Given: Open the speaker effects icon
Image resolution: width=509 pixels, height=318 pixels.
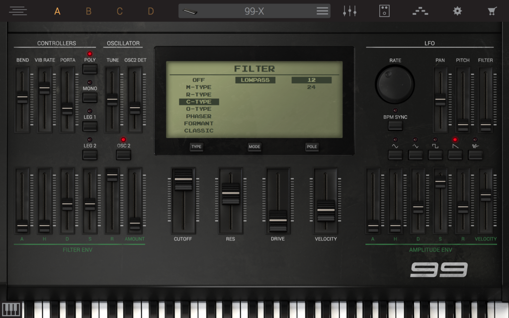Looking at the screenshot, I should 384,11.
